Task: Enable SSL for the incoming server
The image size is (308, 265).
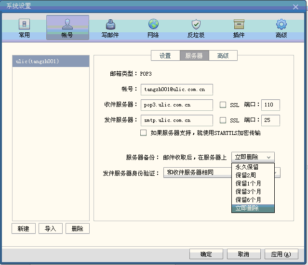Action: point(223,105)
